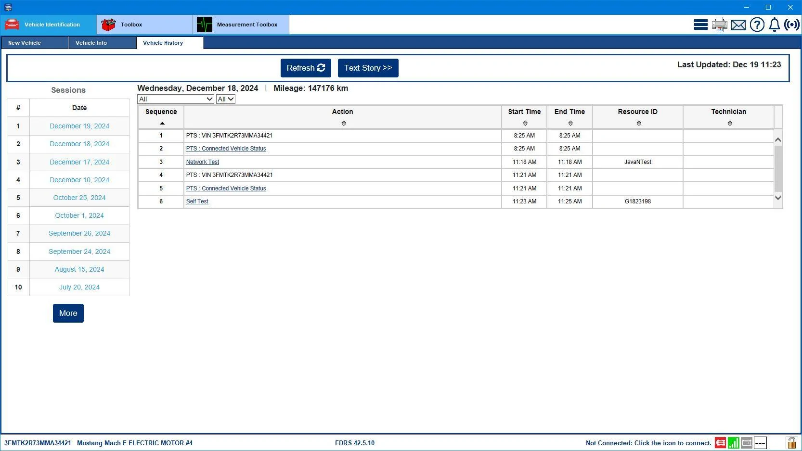The height and width of the screenshot is (451, 802).
Task: Click the 11:25 AM end time cell
Action: (570, 201)
